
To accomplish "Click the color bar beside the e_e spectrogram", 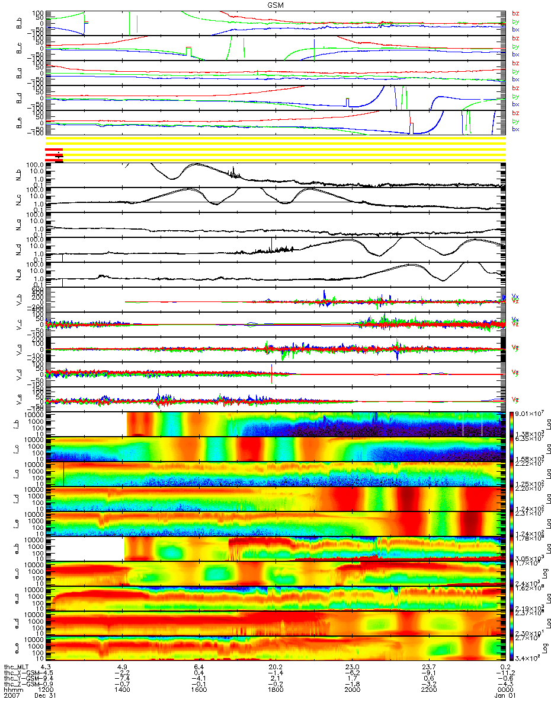I will [512, 649].
